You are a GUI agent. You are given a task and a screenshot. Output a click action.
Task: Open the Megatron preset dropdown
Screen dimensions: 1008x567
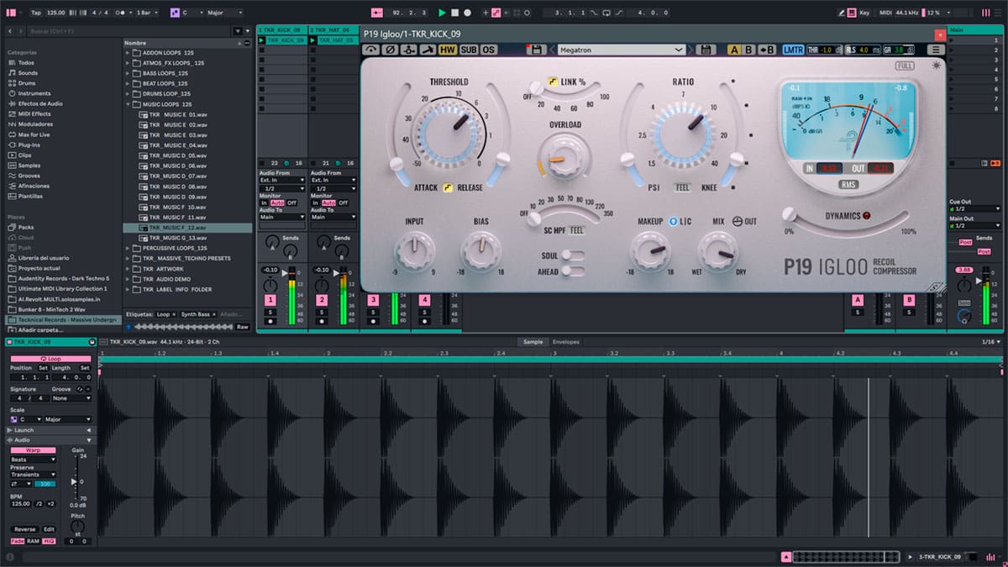click(622, 50)
